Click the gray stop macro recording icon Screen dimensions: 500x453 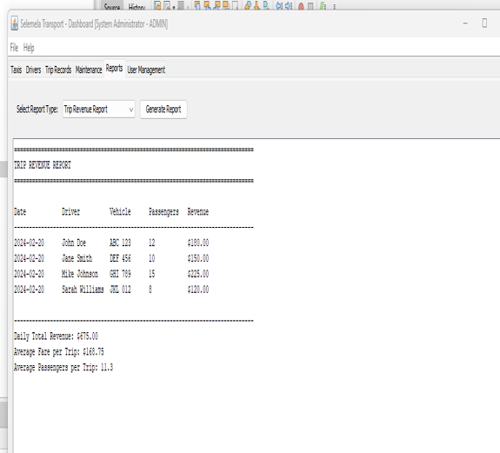pos(310,6)
